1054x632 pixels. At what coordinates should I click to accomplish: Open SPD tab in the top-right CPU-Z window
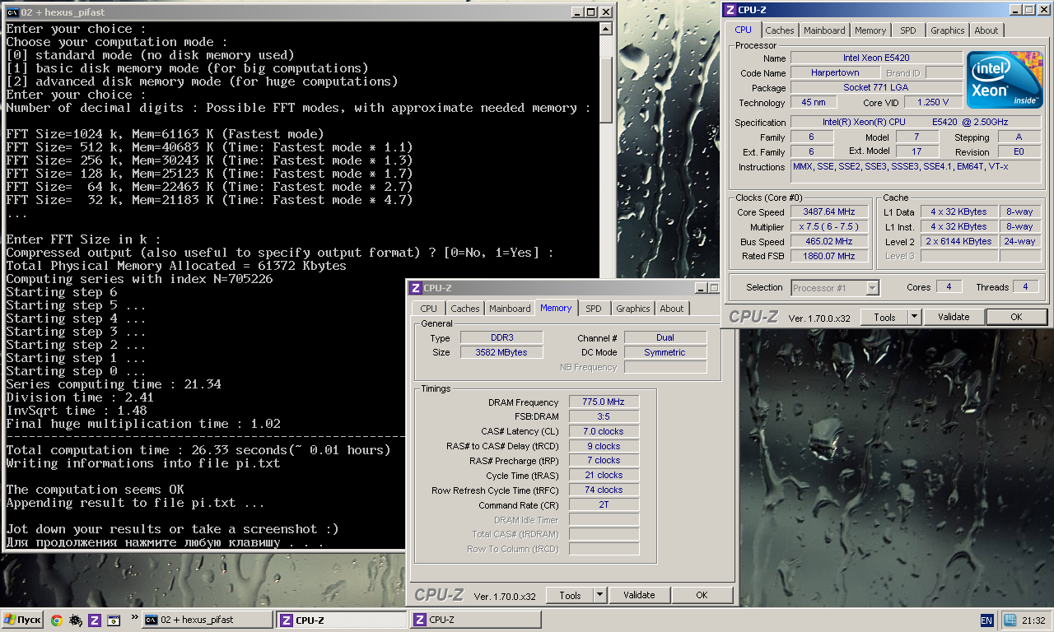[907, 30]
